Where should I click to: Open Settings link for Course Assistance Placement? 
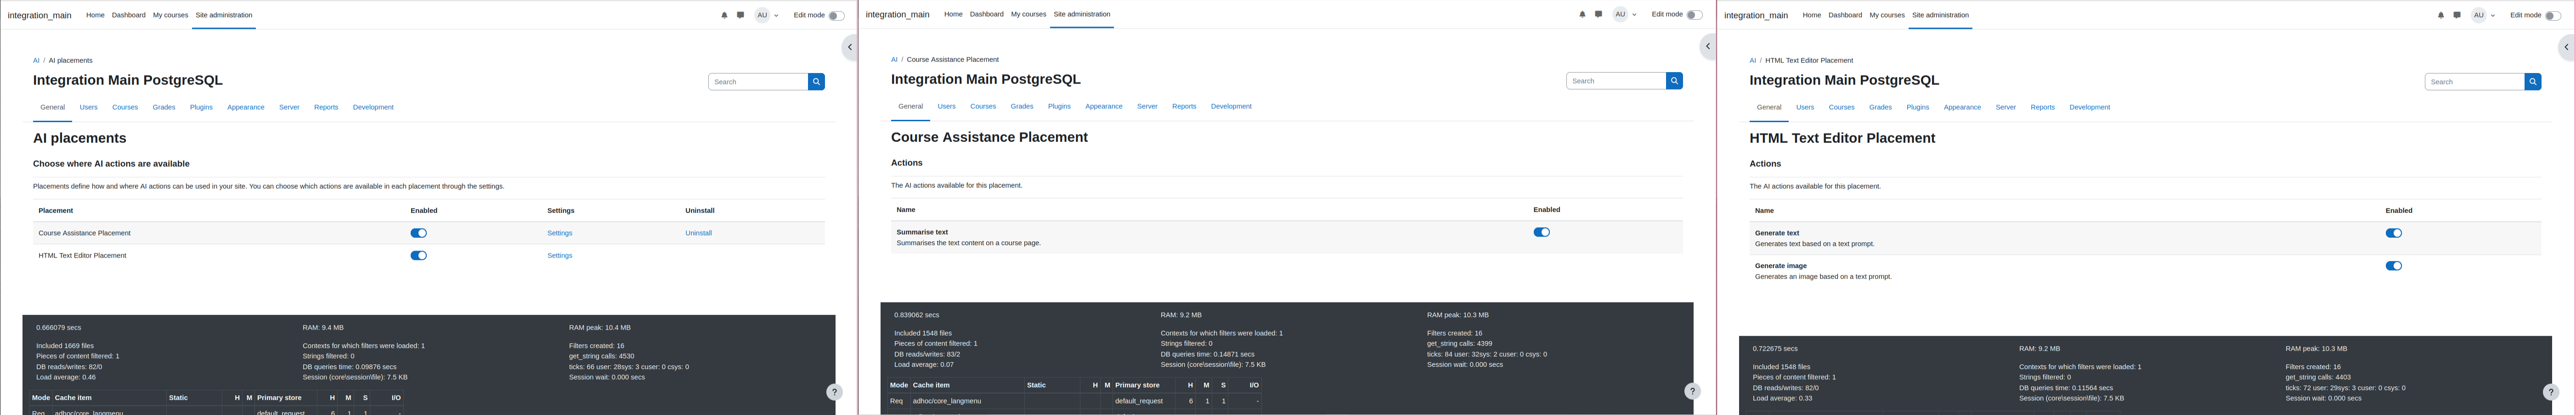point(560,233)
